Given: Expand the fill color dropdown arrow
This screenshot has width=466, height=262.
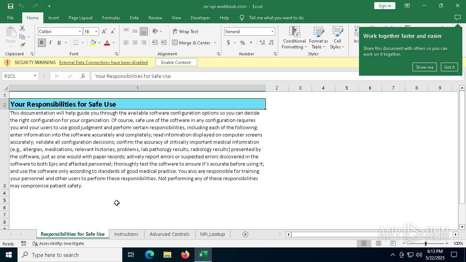Looking at the screenshot, I should (99, 43).
